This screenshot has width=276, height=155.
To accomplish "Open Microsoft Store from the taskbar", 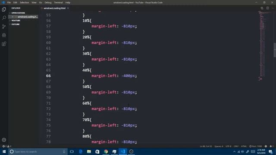I will pos(97,152).
